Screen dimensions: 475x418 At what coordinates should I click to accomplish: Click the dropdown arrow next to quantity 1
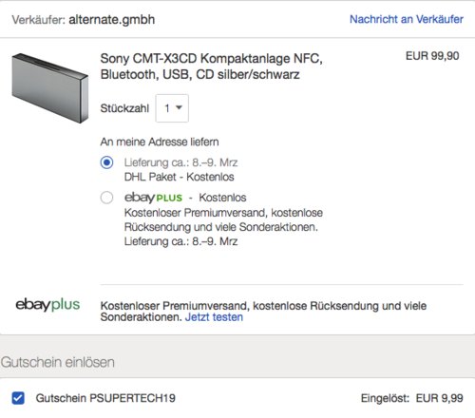pyautogui.click(x=179, y=107)
